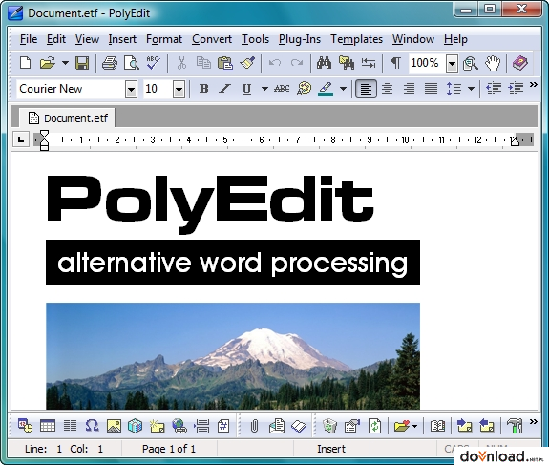Select the Format Painter brush icon

(247, 63)
